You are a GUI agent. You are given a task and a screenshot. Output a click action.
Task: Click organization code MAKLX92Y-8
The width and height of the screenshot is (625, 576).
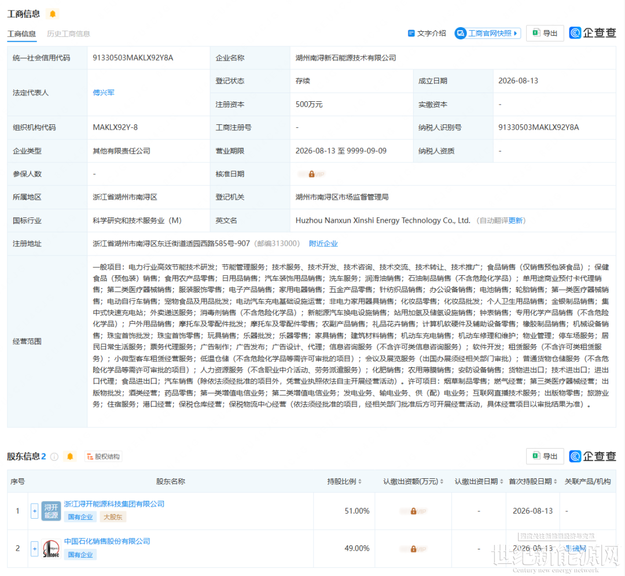click(x=115, y=127)
